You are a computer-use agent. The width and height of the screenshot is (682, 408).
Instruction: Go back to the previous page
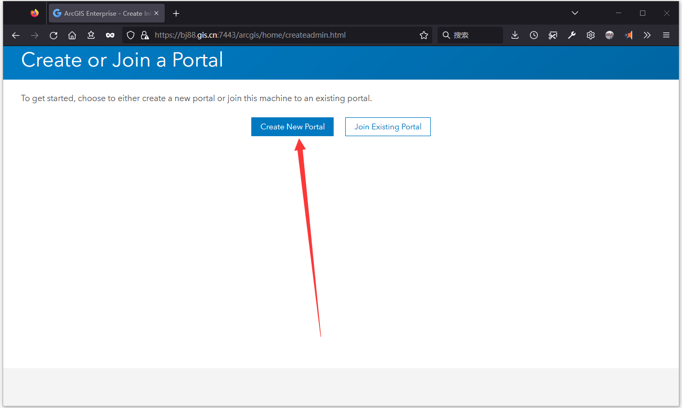coord(16,35)
